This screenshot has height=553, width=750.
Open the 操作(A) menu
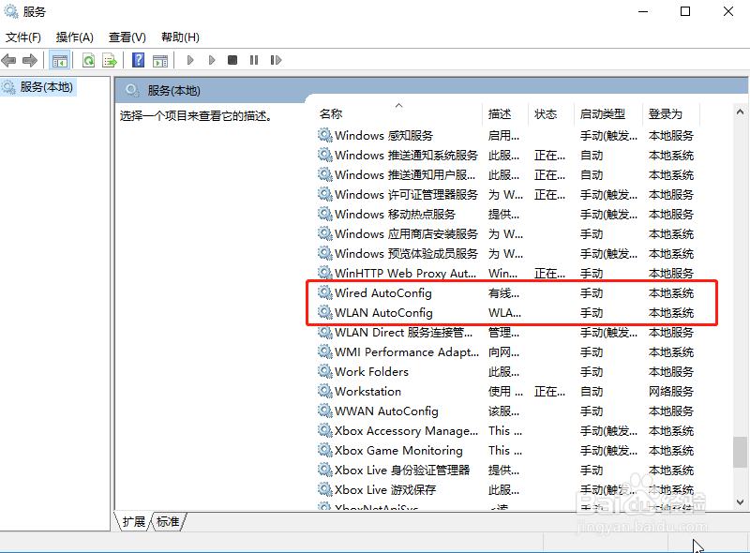coord(74,37)
